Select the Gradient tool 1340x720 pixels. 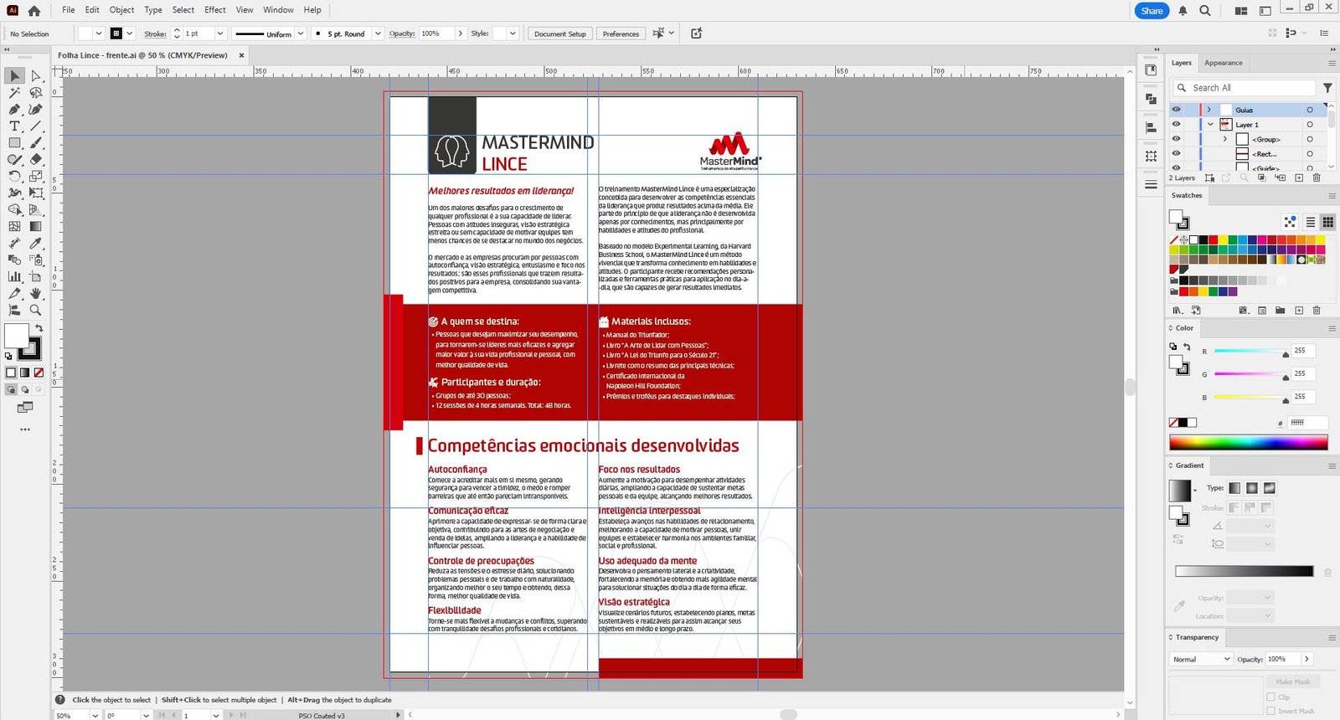pos(35,227)
